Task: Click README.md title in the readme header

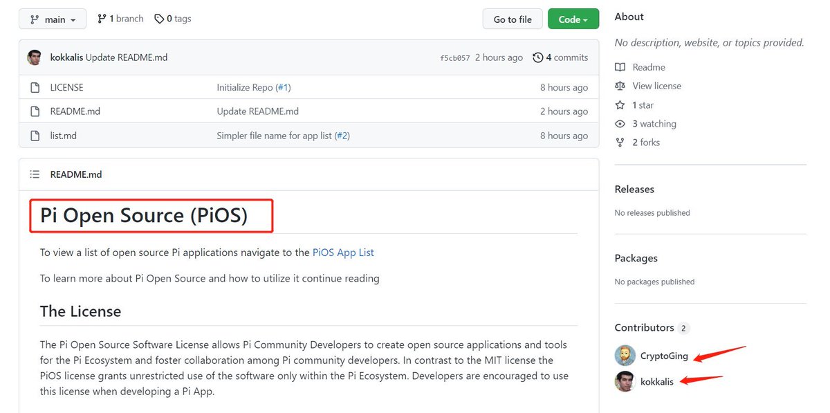Action: 76,174
